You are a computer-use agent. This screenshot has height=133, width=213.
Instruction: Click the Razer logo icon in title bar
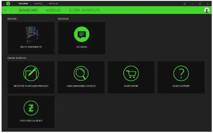(x=8, y=4)
